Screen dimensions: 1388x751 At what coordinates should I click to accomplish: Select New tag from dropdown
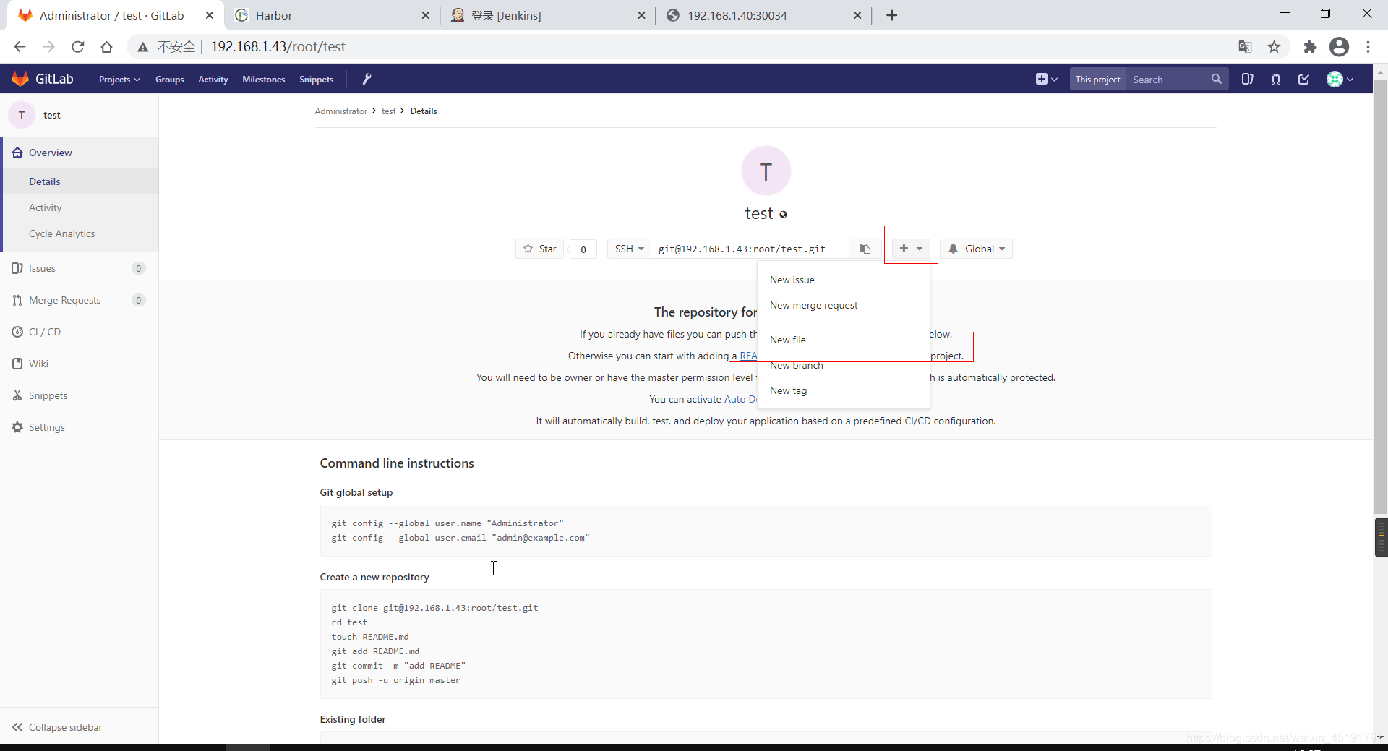(x=843, y=390)
